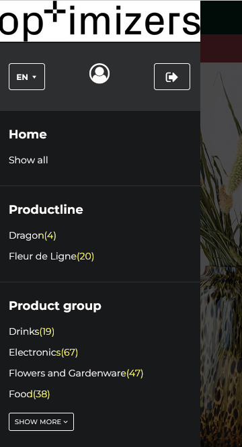Image resolution: width=242 pixels, height=447 pixels.
Task: Open the Productline section heading
Action: [x=46, y=210]
